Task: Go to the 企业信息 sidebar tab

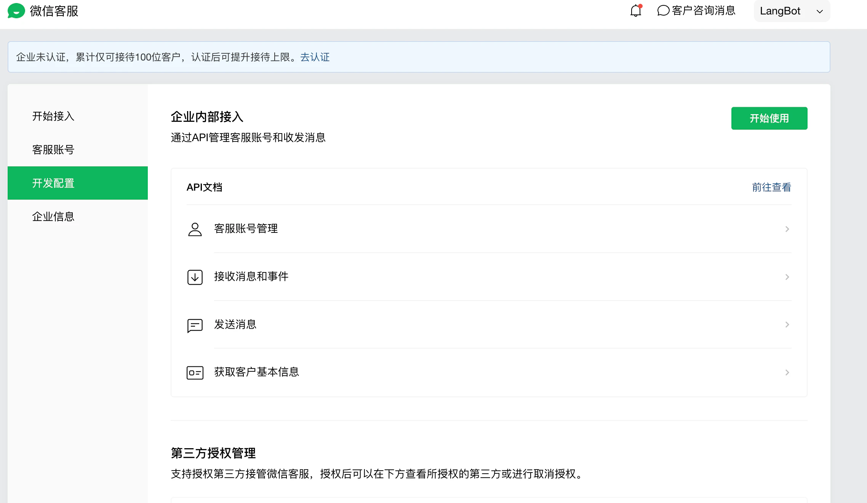Action: tap(53, 217)
